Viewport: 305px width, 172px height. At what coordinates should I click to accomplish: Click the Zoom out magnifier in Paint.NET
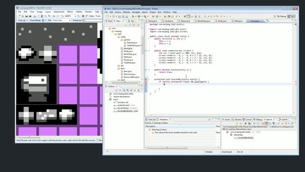coord(62,16)
